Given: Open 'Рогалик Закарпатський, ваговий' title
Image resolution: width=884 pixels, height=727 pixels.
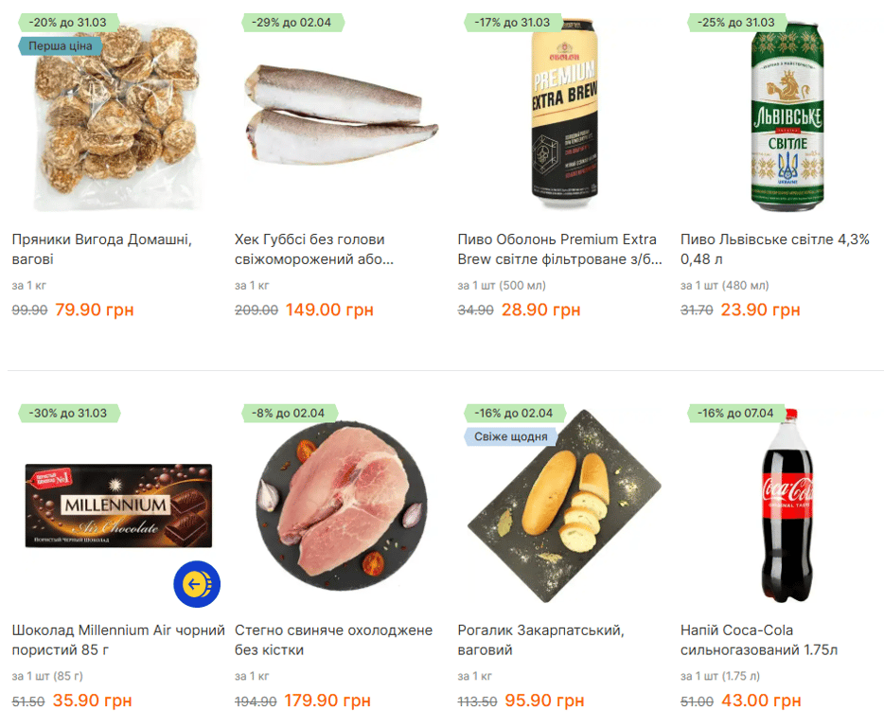Looking at the screenshot, I should tap(541, 640).
